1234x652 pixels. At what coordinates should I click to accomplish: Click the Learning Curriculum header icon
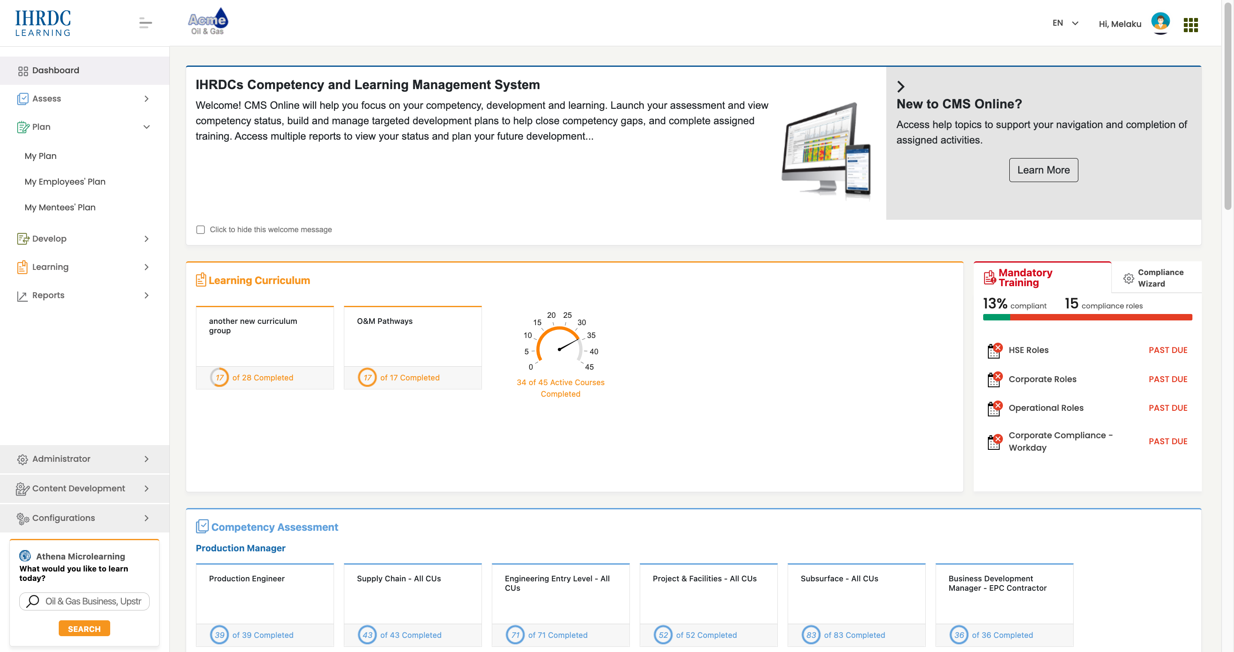tap(201, 280)
